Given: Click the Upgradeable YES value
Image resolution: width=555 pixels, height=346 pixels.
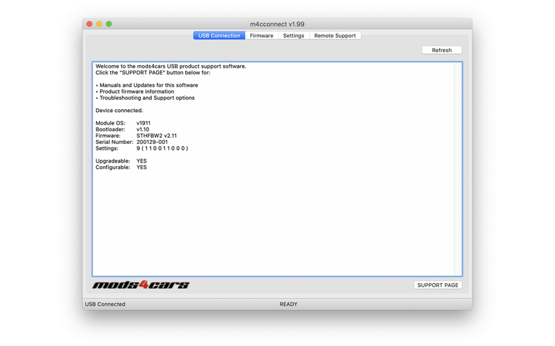Looking at the screenshot, I should coord(142,161).
